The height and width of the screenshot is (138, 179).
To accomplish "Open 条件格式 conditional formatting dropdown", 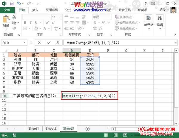I will coord(124,17).
